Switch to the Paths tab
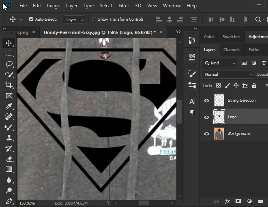 (x=253, y=50)
